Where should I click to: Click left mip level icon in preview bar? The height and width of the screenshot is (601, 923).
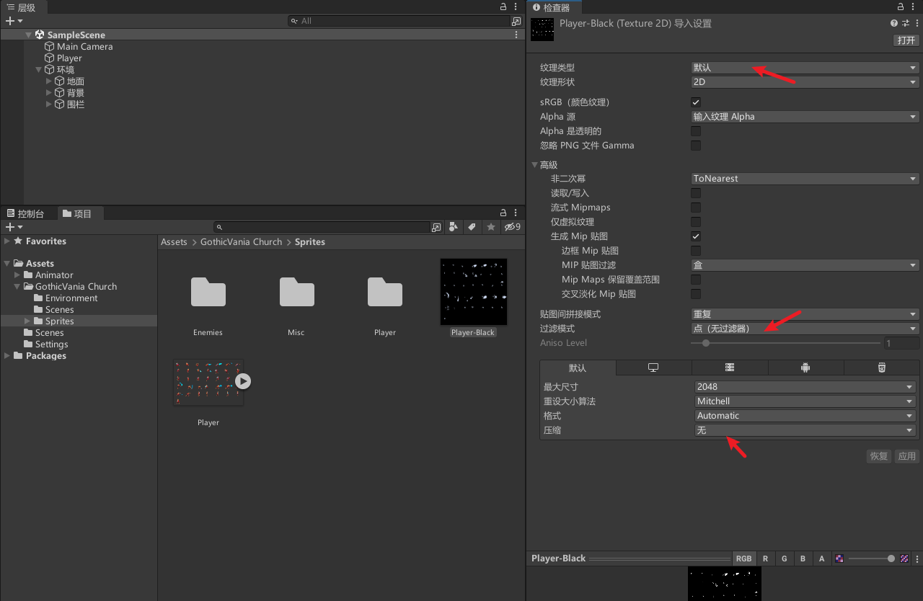(x=839, y=558)
